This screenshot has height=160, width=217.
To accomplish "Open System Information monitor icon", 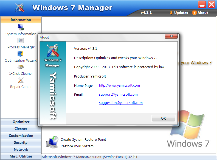I will tap(21, 27).
